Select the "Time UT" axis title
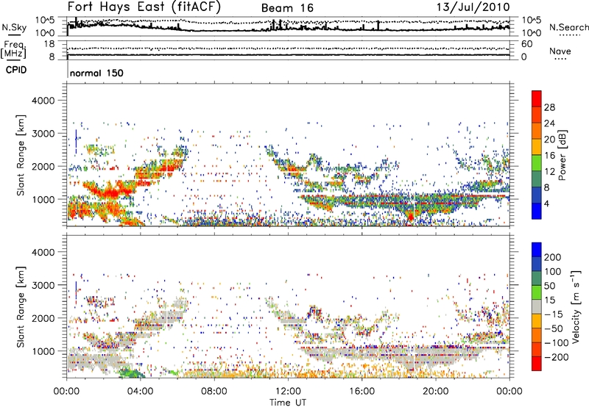This screenshot has width=589, height=407. (288, 403)
